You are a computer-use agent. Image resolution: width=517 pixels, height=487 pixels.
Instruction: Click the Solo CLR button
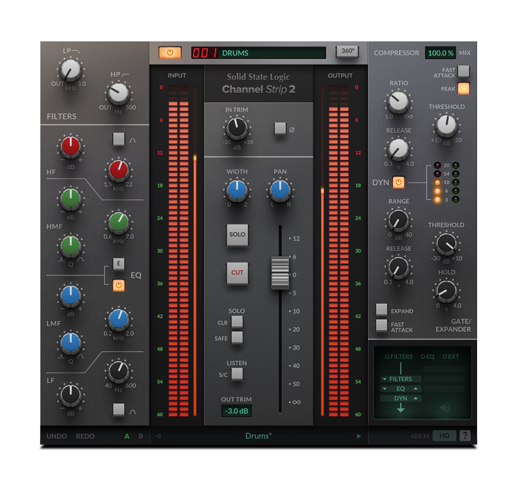point(237,322)
